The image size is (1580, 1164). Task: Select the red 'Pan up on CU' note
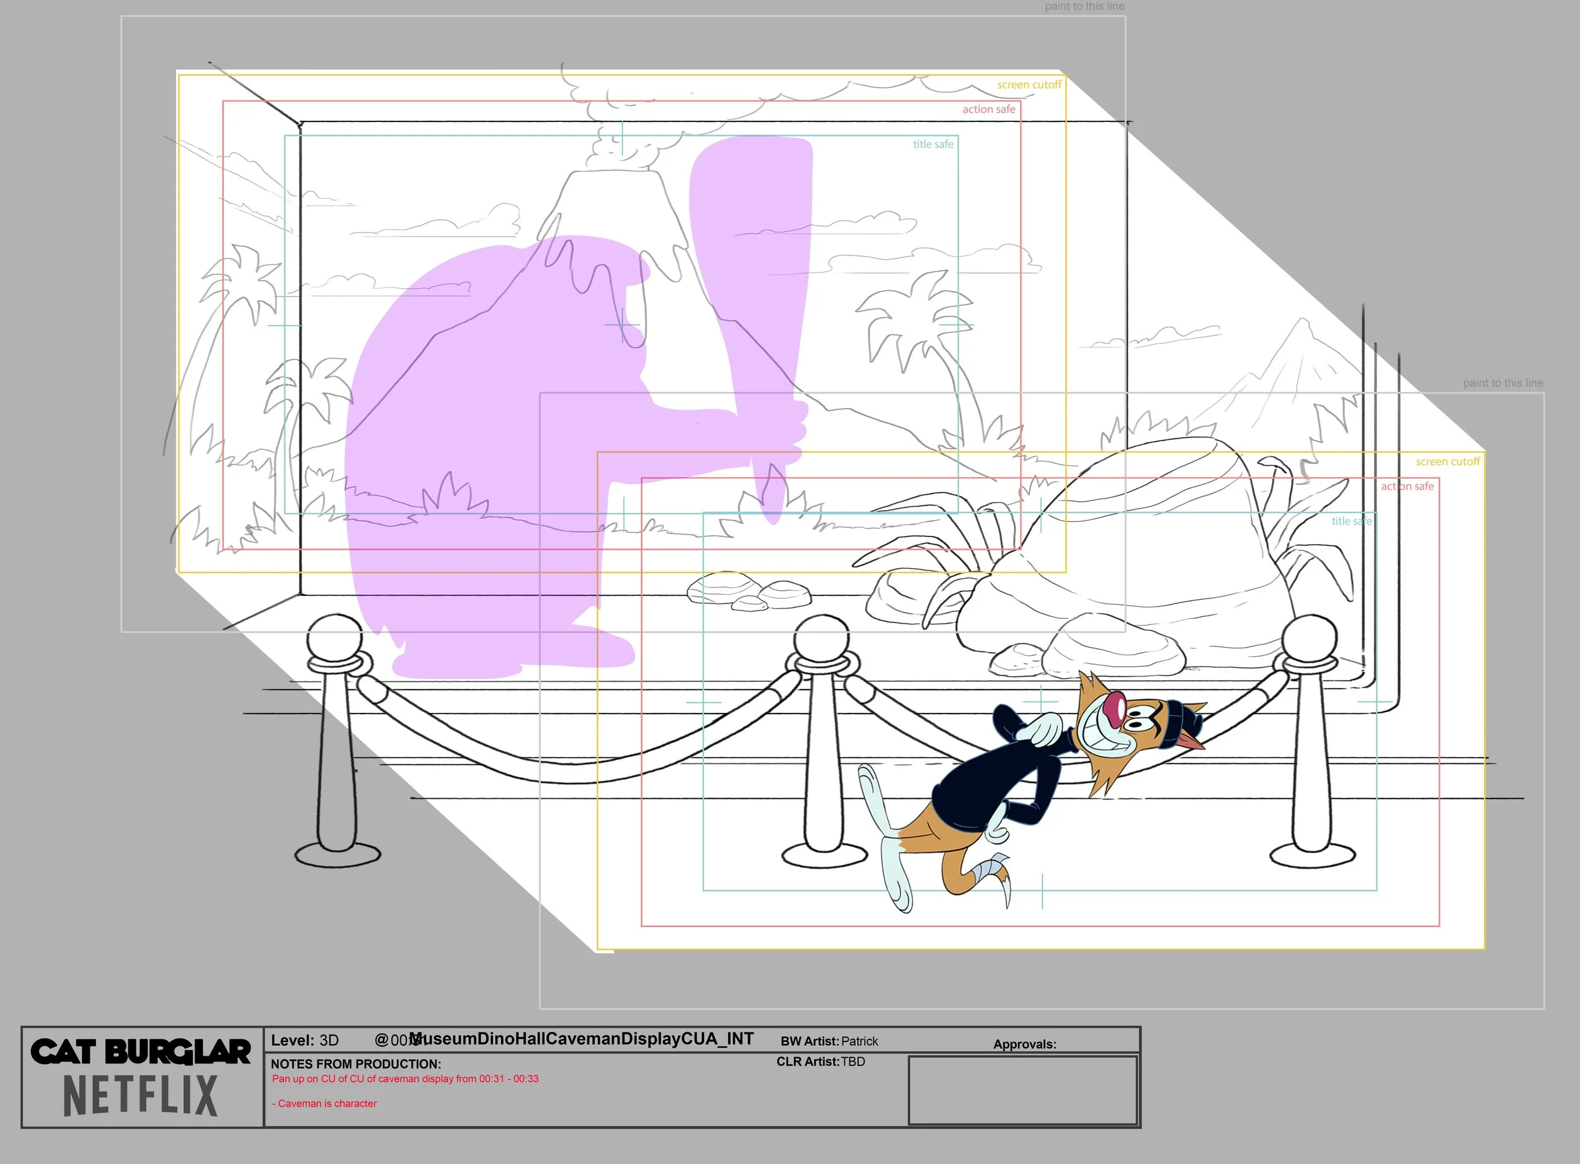(405, 1079)
